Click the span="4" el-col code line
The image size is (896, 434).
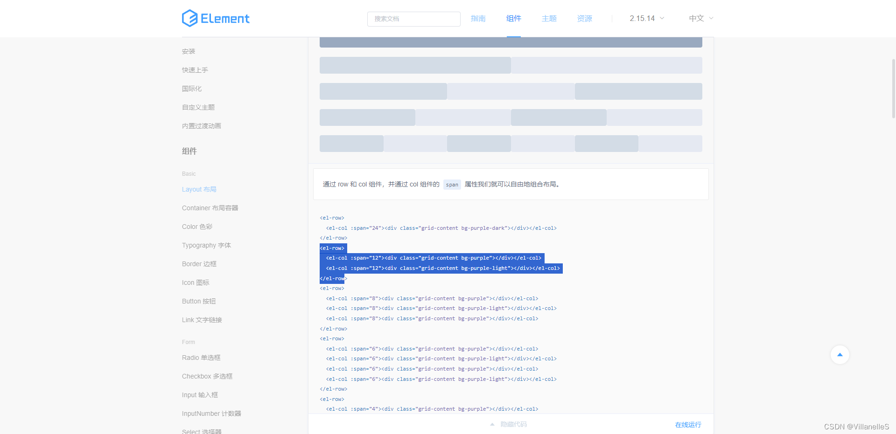coord(432,409)
